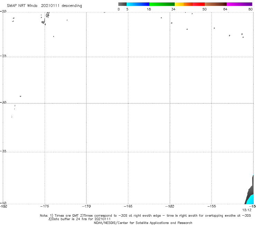The width and height of the screenshot is (256, 225).
Task: Click the credit 'NOAA/NESDIS/Center for Satellite Applications and Research'
Action: point(143,223)
